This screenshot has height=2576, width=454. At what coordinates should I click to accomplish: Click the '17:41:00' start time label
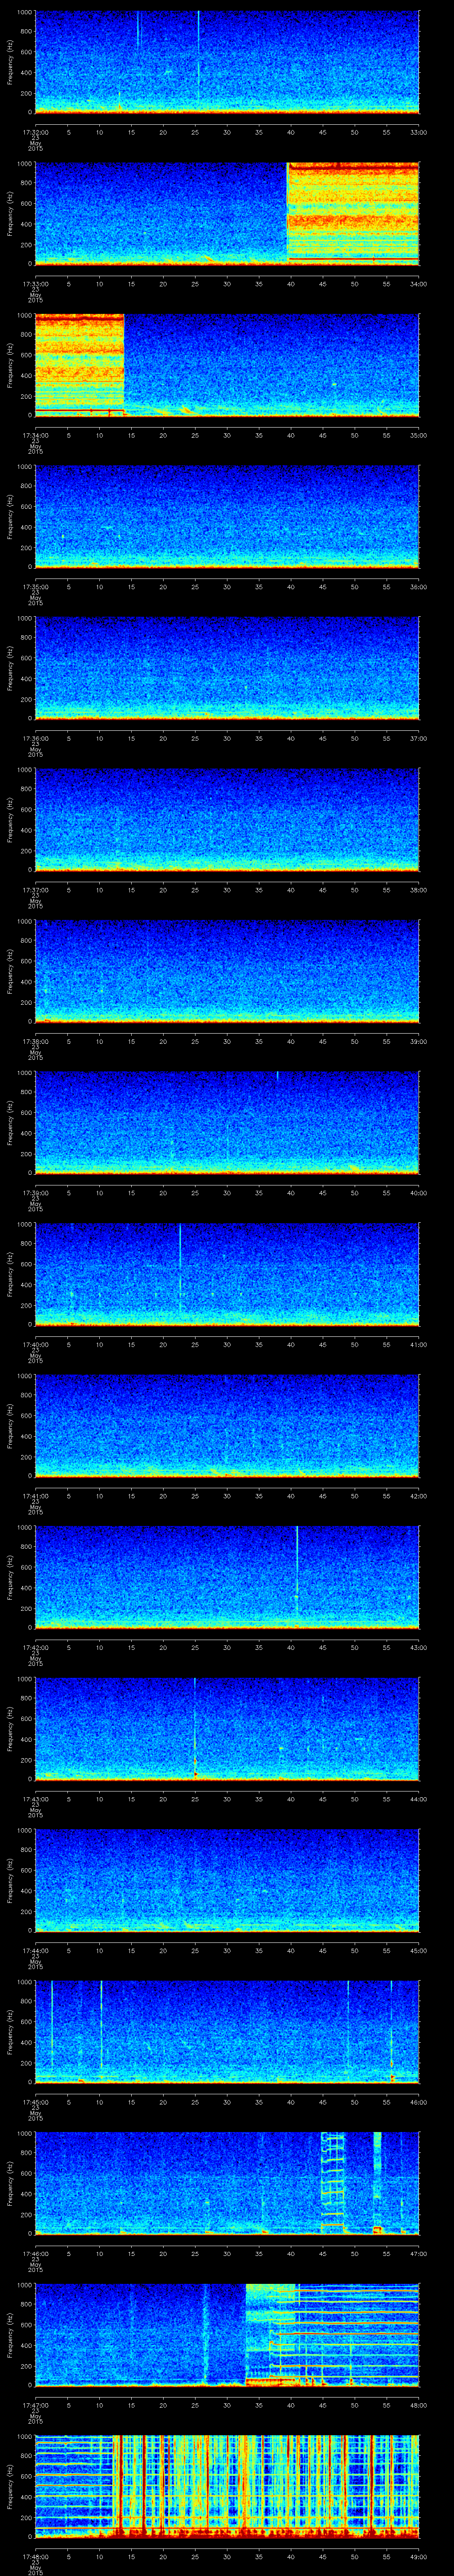pyautogui.click(x=35, y=1495)
